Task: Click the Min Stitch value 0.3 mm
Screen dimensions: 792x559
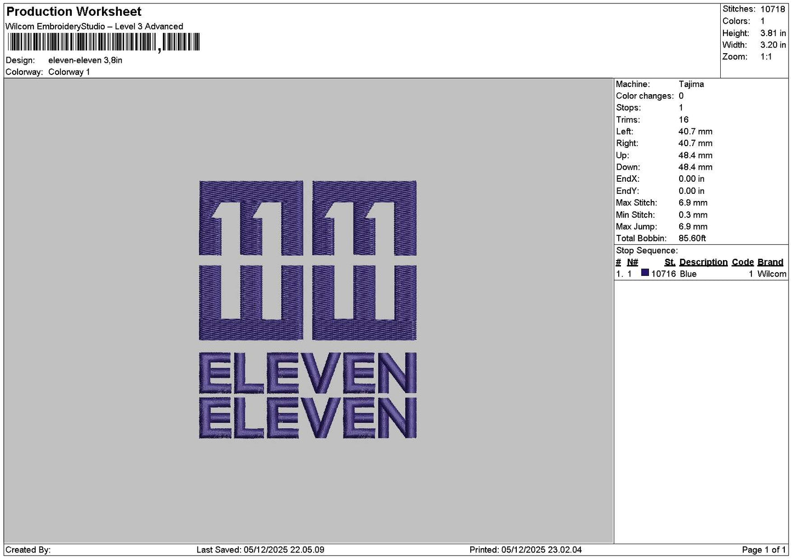Action: [693, 215]
